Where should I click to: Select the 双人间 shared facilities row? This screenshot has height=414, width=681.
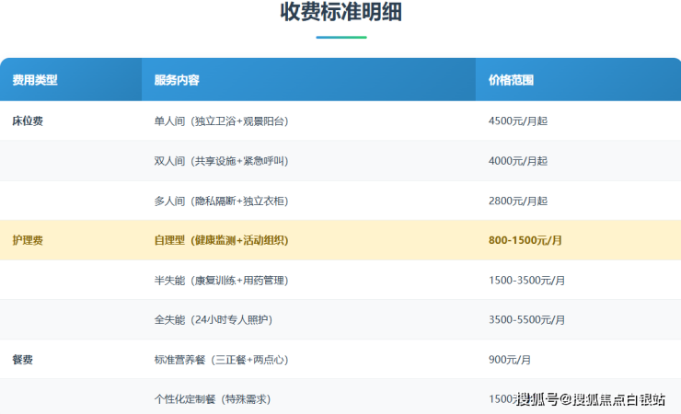point(221,161)
